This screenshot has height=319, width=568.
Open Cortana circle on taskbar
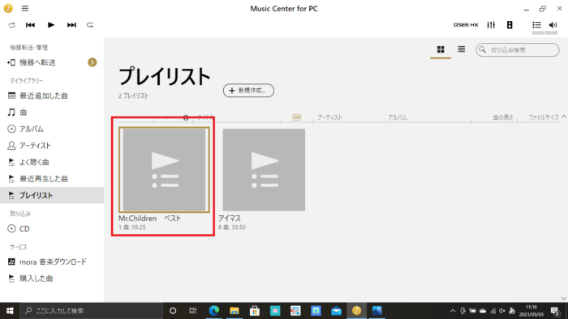pos(173,311)
